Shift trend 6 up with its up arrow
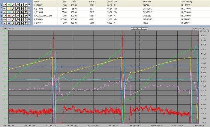210x127 pixels. [26, 23]
